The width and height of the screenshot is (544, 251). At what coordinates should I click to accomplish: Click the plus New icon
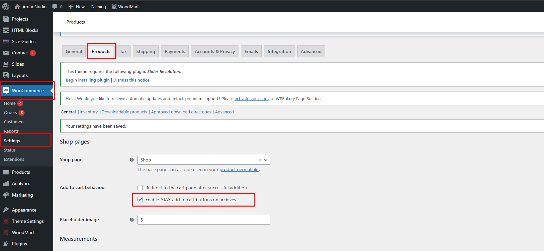pos(71,7)
